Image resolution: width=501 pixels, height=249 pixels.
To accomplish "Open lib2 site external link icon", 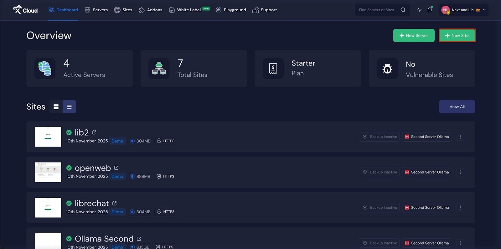I will coord(94,132).
